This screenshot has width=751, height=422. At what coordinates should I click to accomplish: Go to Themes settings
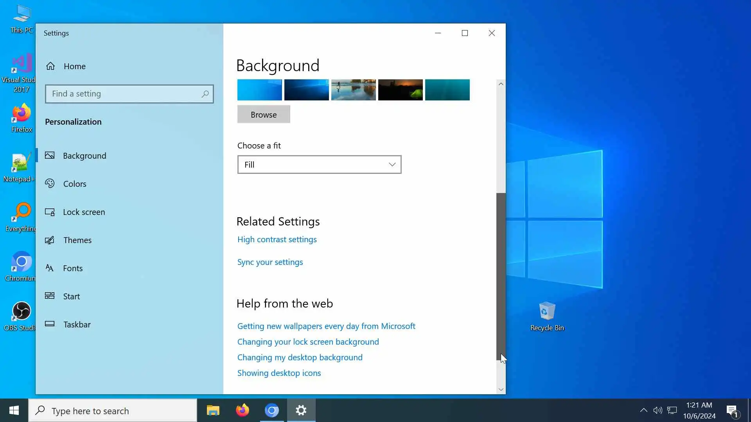coord(77,240)
